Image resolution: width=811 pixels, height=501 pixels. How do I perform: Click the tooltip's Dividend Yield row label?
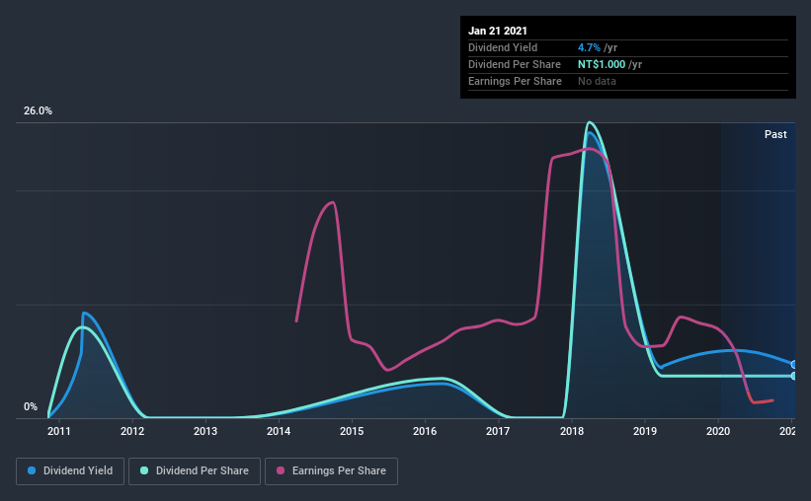(x=503, y=47)
